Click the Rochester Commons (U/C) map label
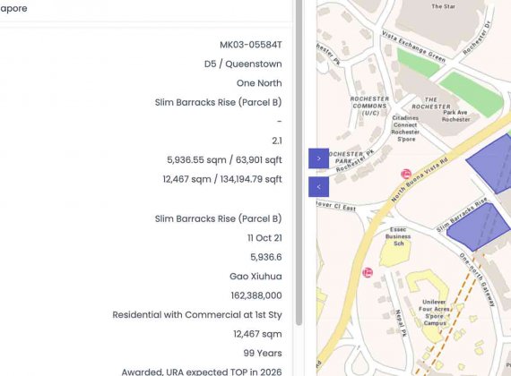Screen dimensions: 511x376 [369, 106]
